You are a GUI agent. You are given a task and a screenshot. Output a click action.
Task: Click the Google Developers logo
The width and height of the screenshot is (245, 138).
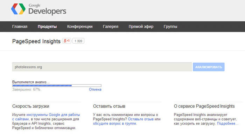click(x=39, y=9)
